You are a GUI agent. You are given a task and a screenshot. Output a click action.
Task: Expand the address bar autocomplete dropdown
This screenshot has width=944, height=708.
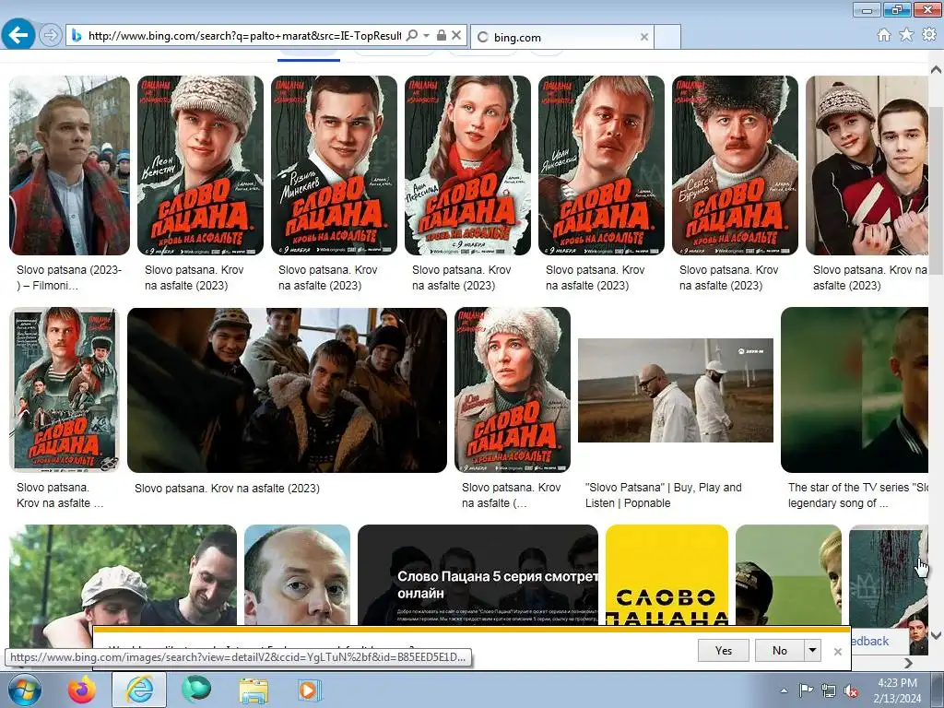(x=426, y=36)
